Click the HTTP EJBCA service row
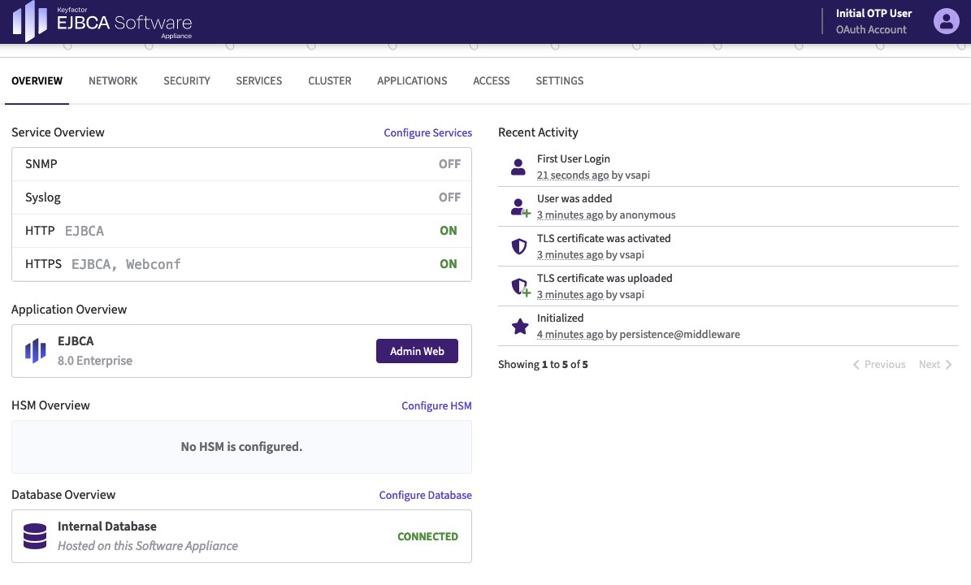 pos(241,231)
